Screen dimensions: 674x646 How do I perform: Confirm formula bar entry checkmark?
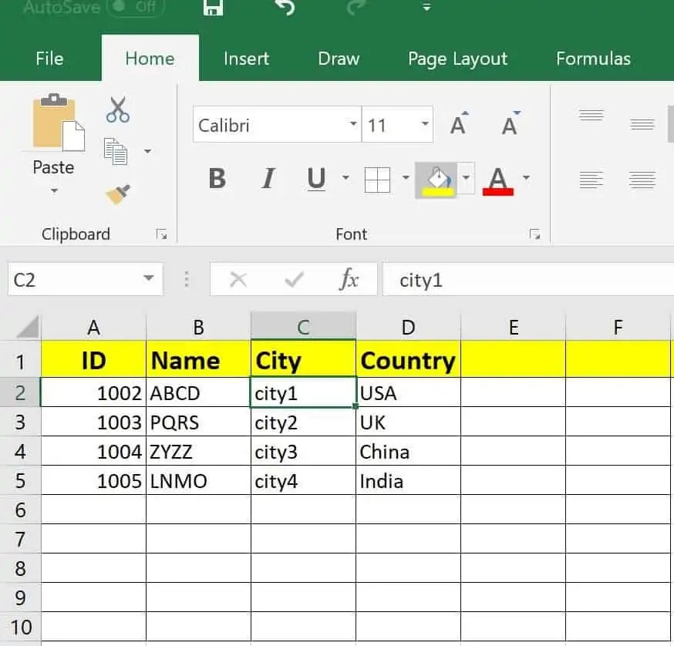pos(295,280)
